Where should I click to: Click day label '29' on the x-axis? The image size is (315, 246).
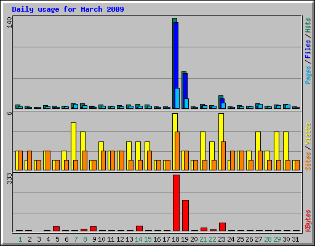coord(277,239)
